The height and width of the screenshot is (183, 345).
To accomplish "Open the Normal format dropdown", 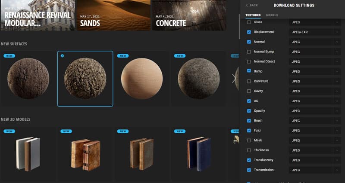I will [315, 42].
